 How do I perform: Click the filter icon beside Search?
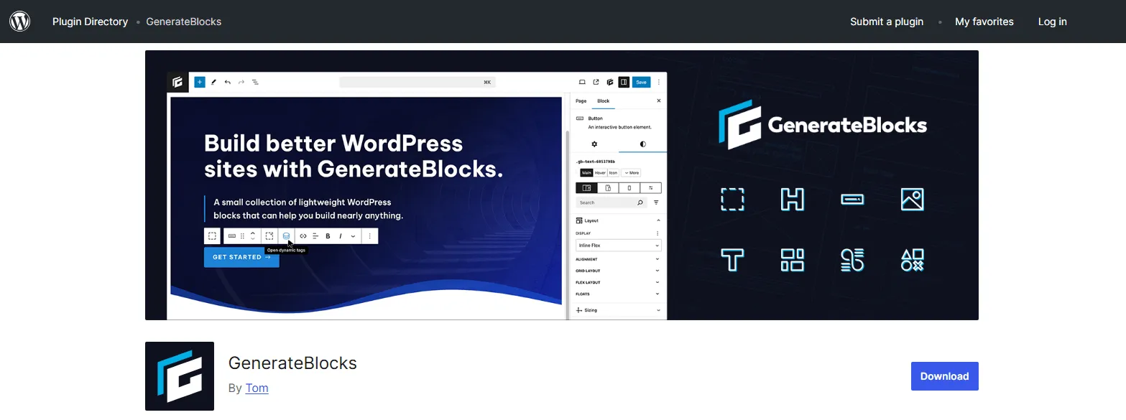tap(656, 203)
